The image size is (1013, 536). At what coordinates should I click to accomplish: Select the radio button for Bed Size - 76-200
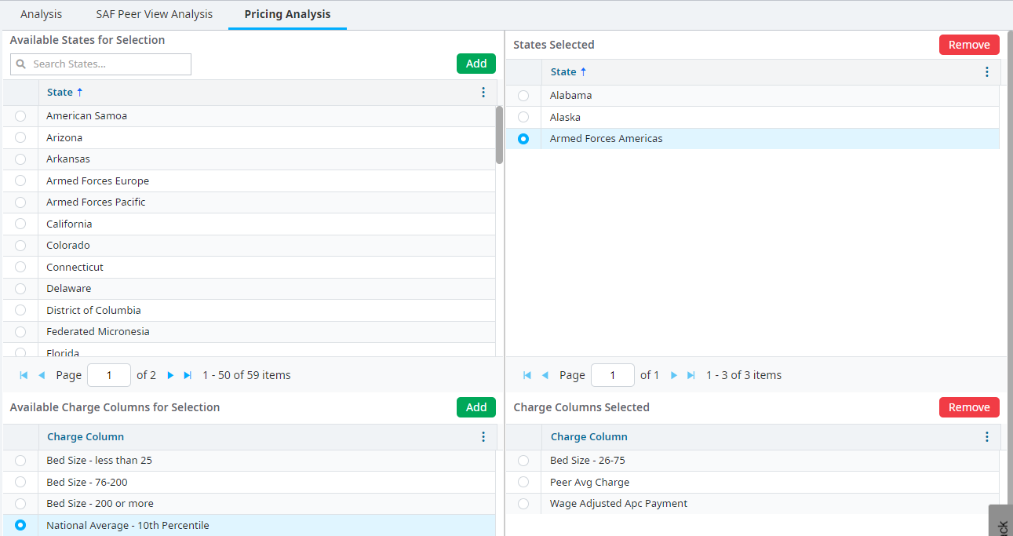click(20, 482)
